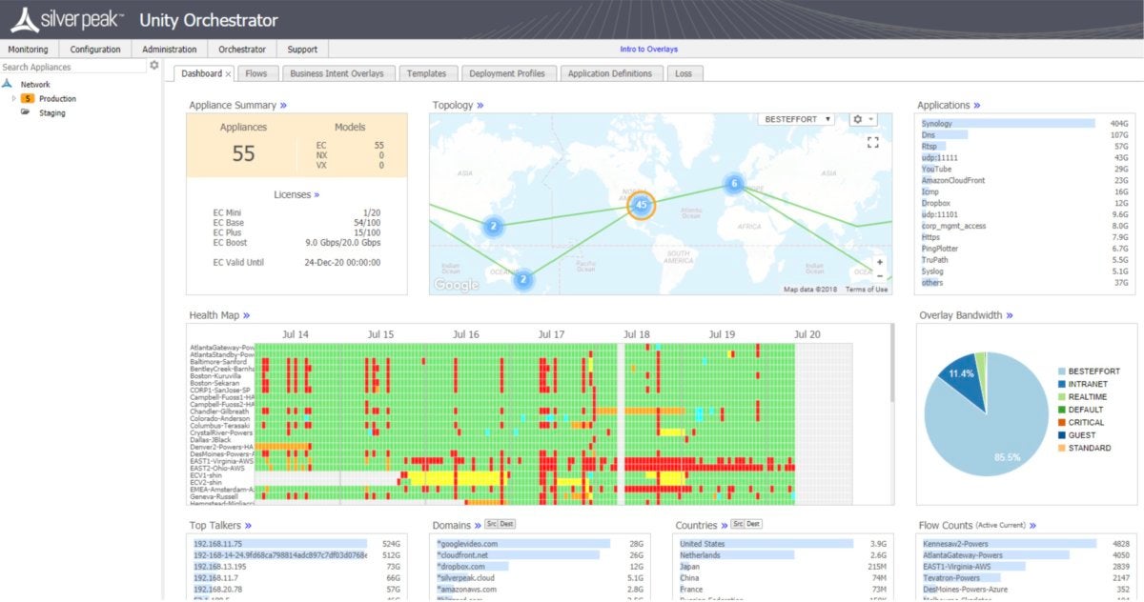This screenshot has width=1144, height=602.
Task: Open the Topology detail arrows
Action: coord(480,106)
